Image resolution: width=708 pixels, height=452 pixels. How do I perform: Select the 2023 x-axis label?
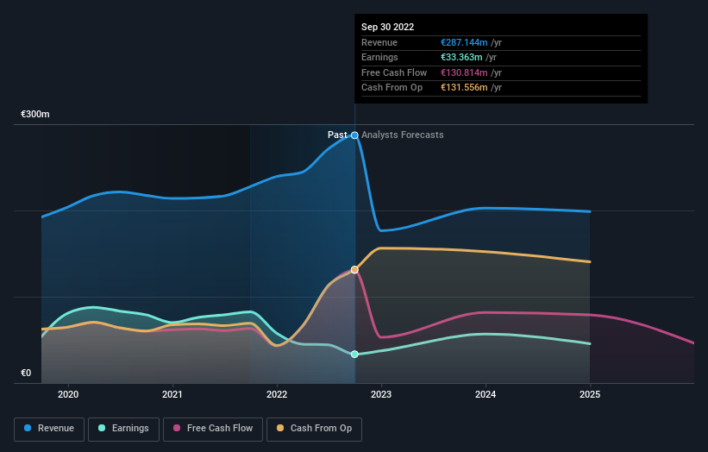[x=381, y=394]
